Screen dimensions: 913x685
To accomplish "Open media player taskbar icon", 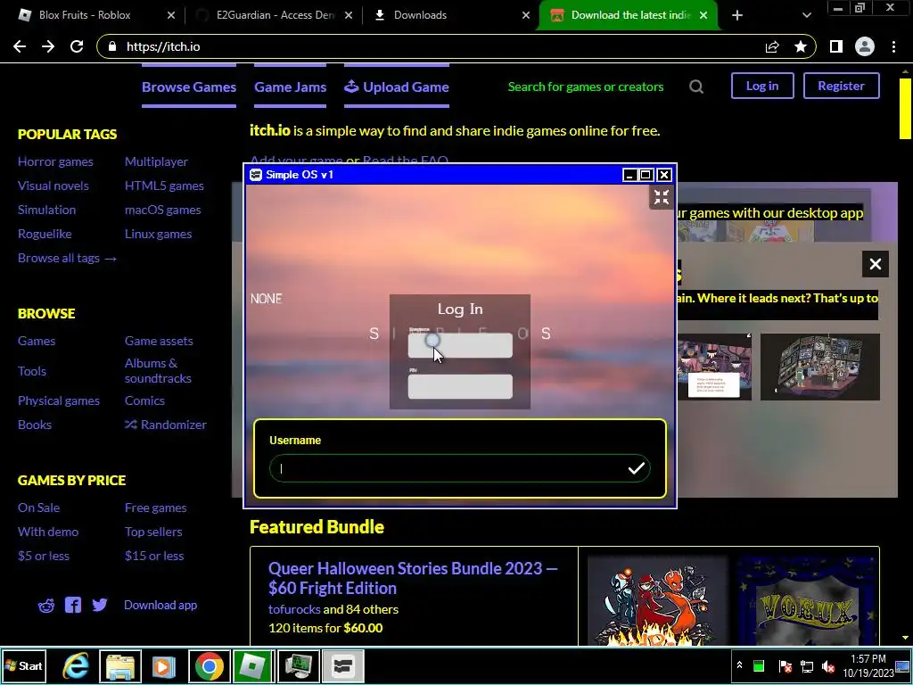I will click(x=164, y=665).
